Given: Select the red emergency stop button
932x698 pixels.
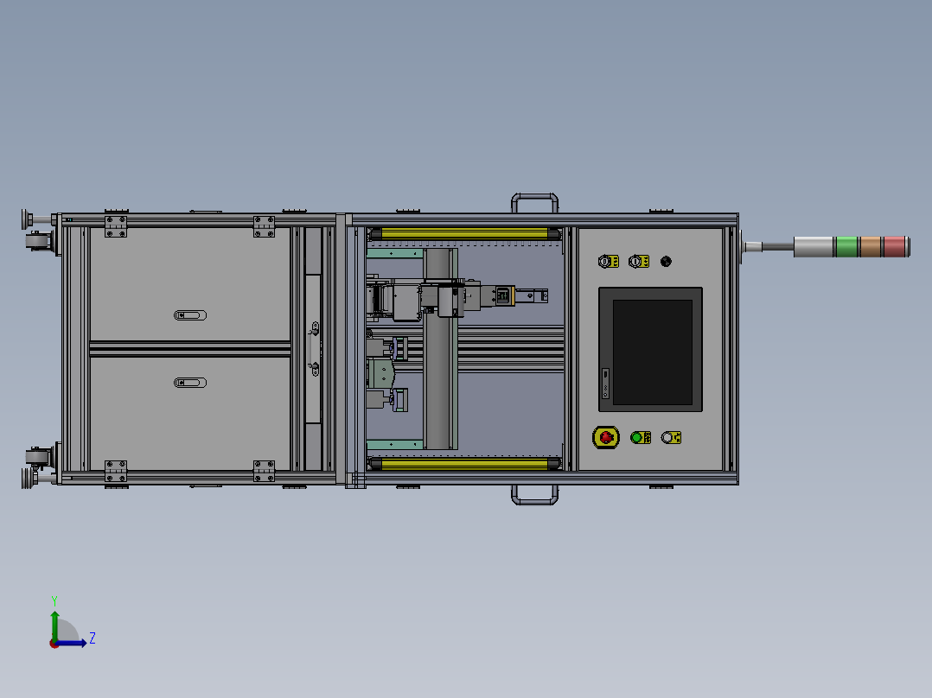Looking at the screenshot, I should coord(606,438).
